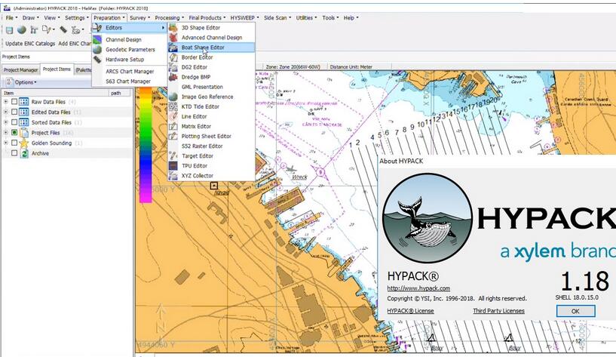Open S63 Chart Manager
This screenshot has width=616, height=357.
[129, 81]
